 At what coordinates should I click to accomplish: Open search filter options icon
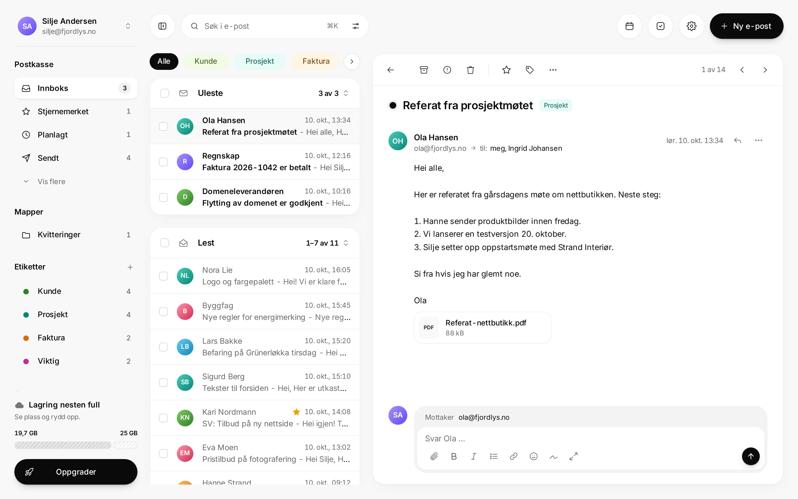355,26
